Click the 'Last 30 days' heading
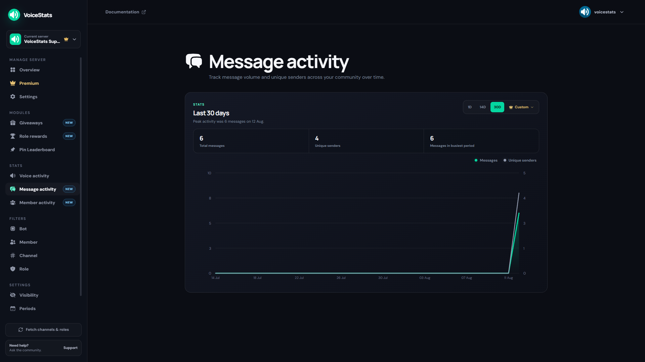 211,113
